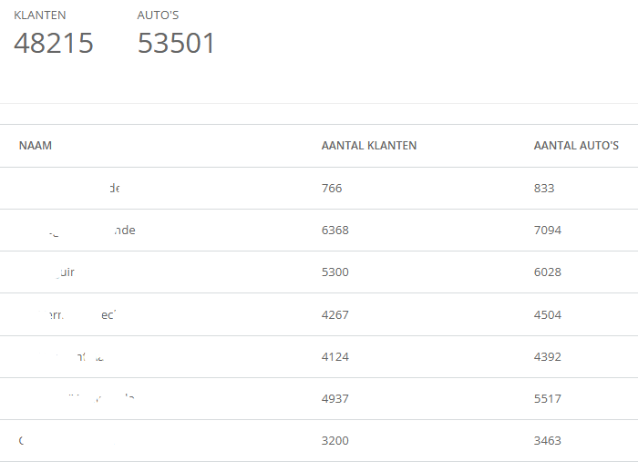Click the row cell showing 766 klanten

332,189
